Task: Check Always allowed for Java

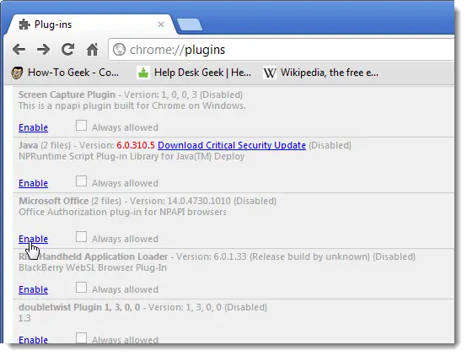Action: coord(81,181)
